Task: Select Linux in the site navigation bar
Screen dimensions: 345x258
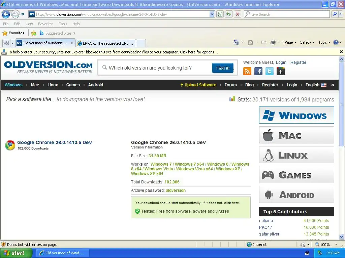Action: click(53, 85)
